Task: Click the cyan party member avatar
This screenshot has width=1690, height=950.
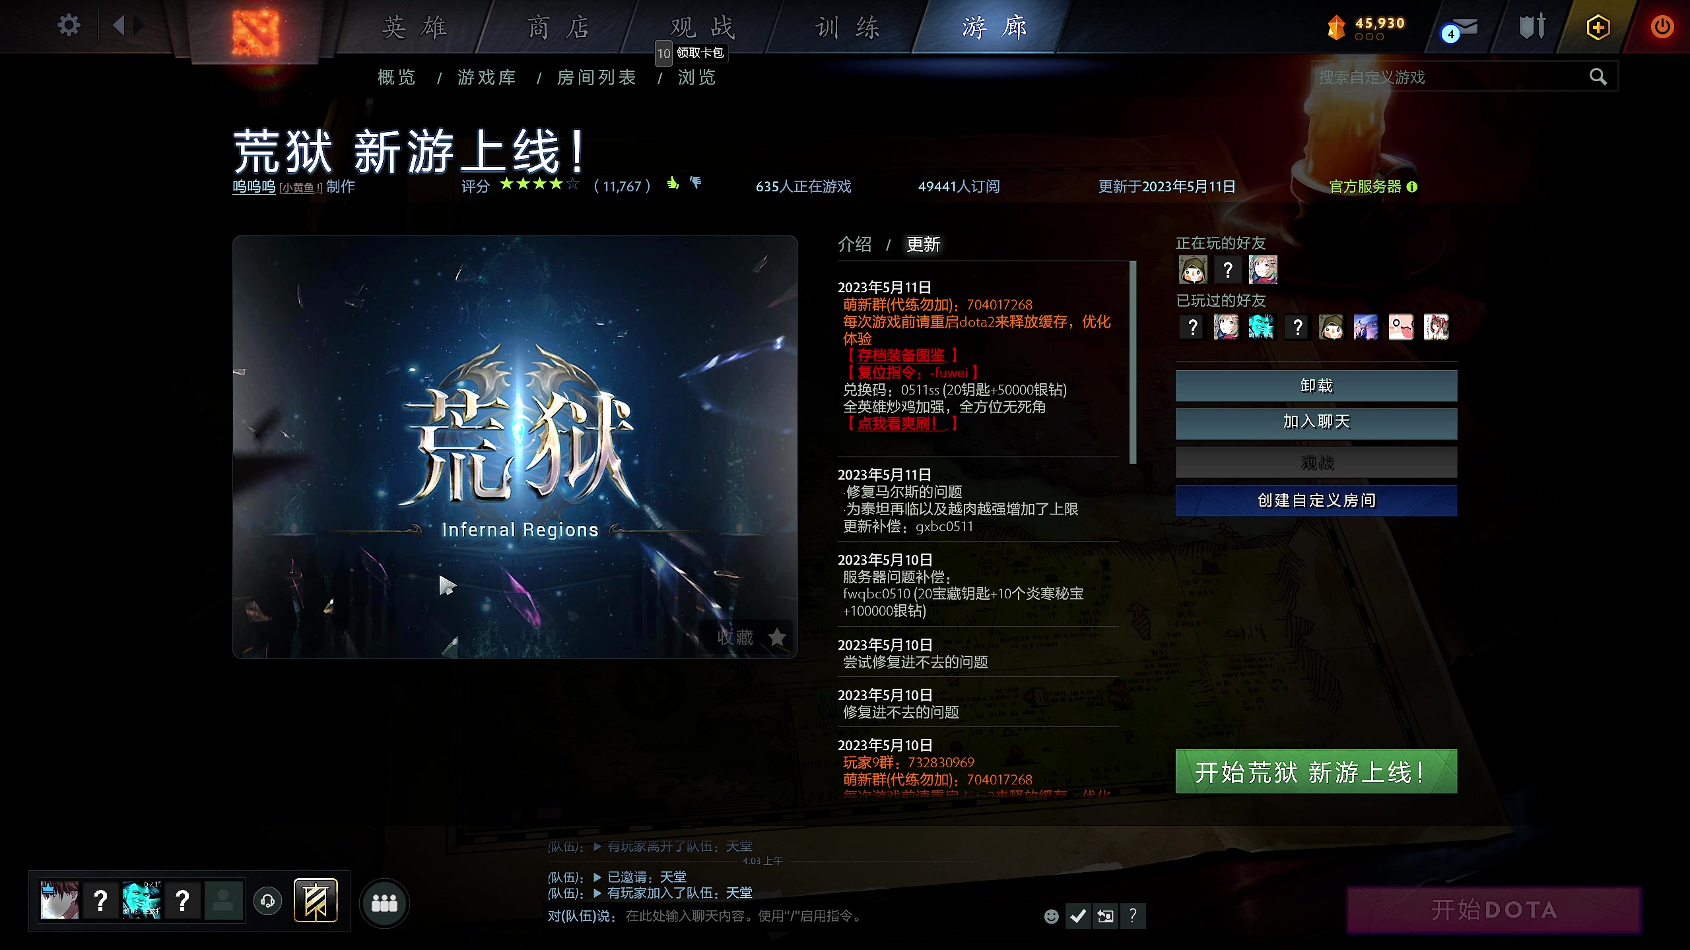Action: [141, 900]
